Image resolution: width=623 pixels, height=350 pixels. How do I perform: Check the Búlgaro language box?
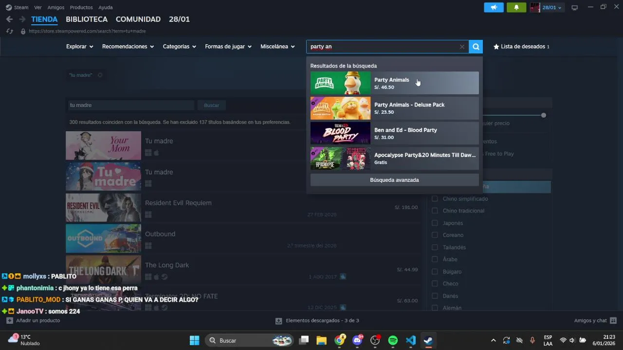click(x=435, y=272)
